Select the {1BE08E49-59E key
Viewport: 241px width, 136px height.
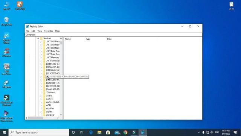click(53, 70)
